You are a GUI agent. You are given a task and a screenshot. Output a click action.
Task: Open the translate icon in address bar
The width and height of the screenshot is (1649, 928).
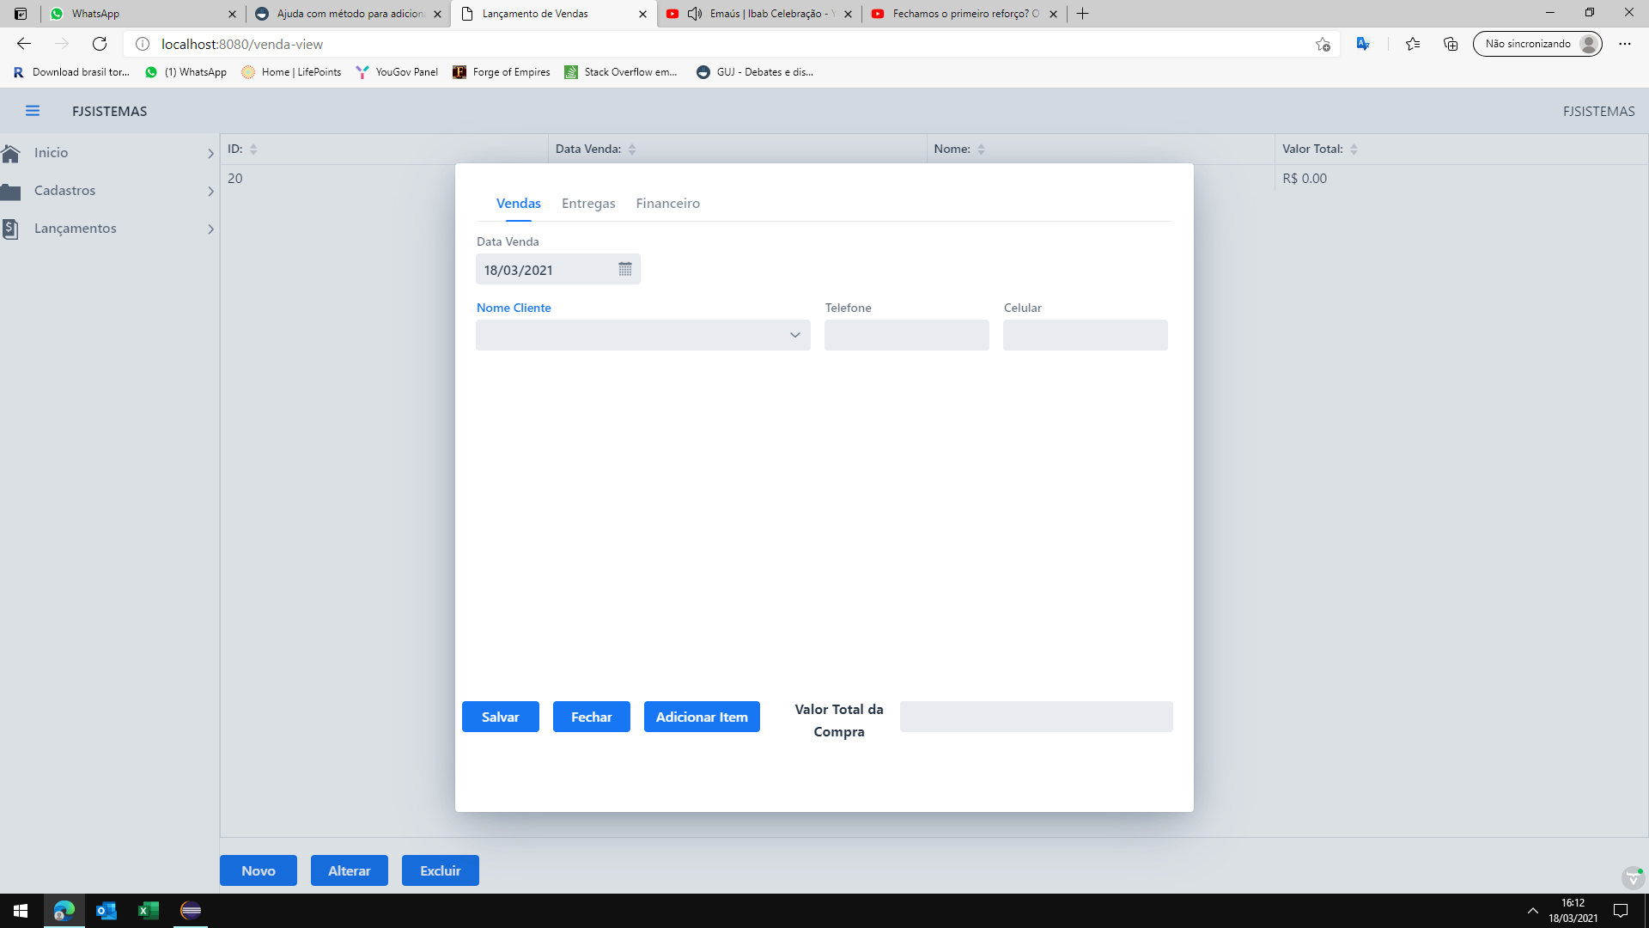tap(1363, 44)
